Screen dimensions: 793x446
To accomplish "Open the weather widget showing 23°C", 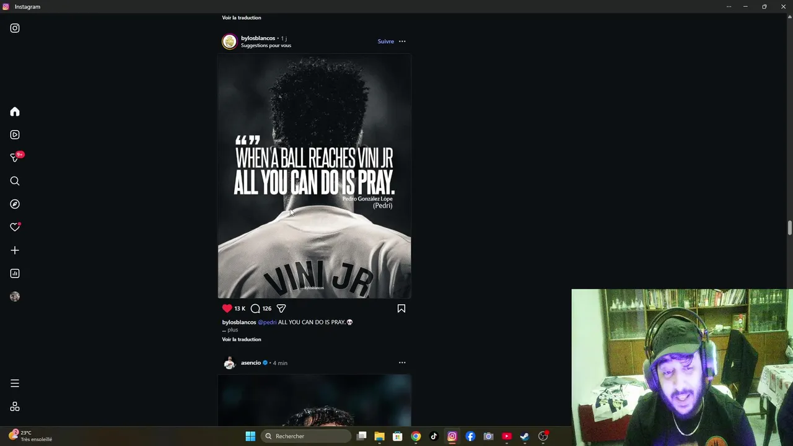I will pyautogui.click(x=31, y=436).
